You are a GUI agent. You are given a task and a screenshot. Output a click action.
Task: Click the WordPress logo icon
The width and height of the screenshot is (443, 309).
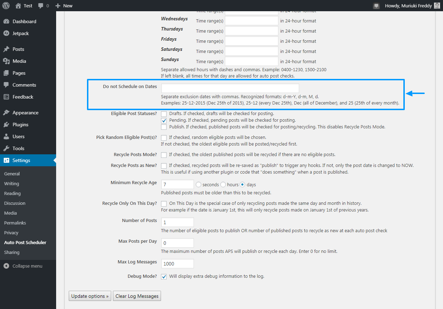(6, 6)
